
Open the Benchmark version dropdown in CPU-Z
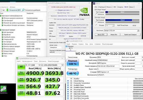[122, 31]
